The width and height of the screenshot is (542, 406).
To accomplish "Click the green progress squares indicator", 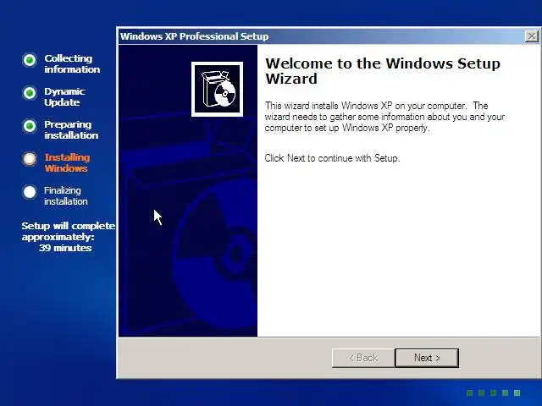I will (493, 392).
